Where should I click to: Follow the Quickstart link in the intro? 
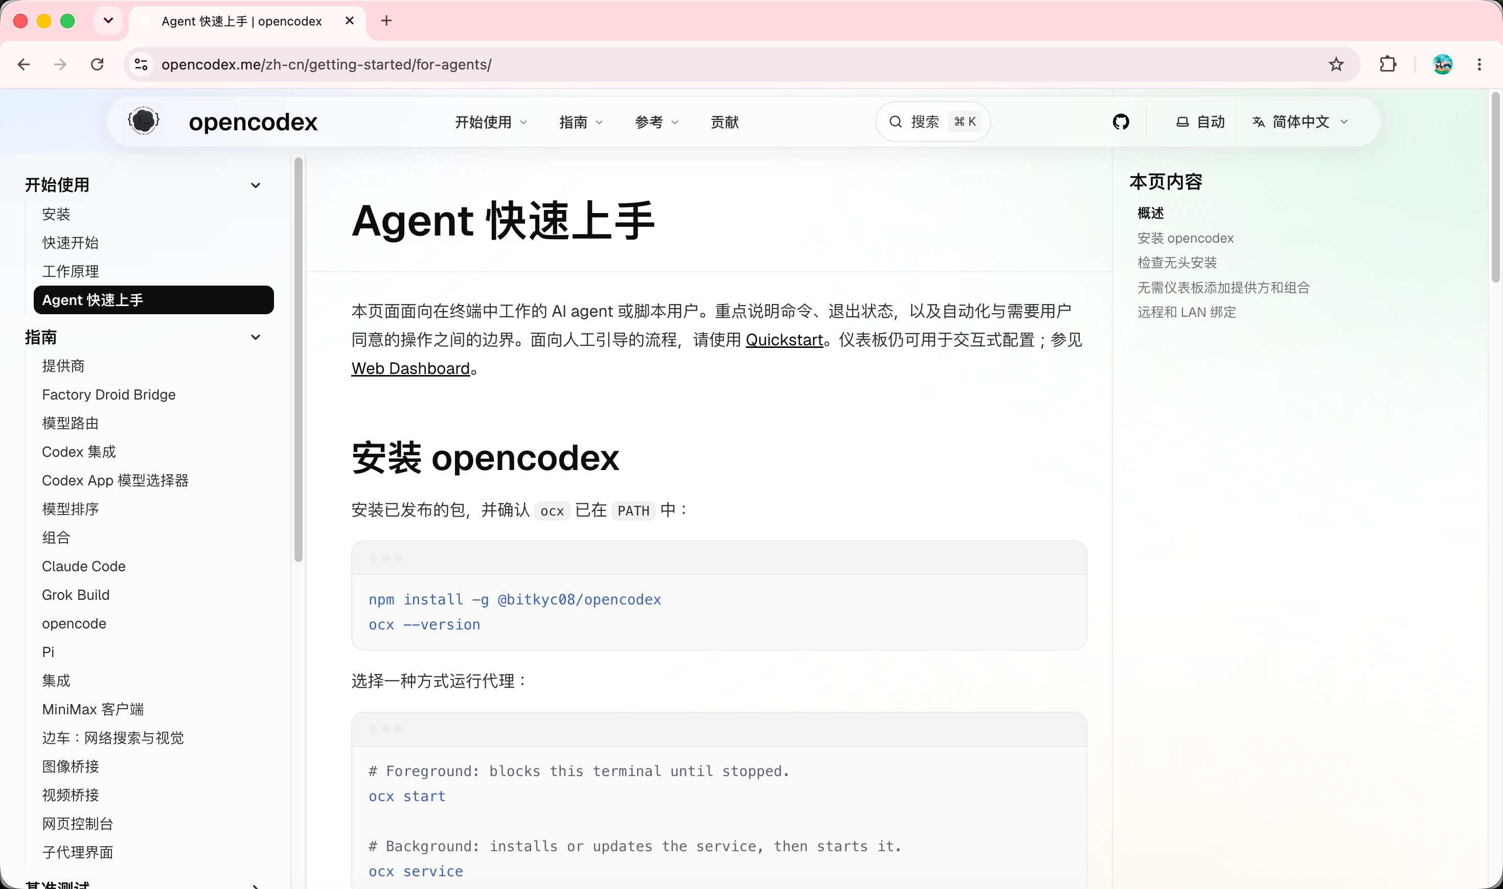(x=784, y=340)
